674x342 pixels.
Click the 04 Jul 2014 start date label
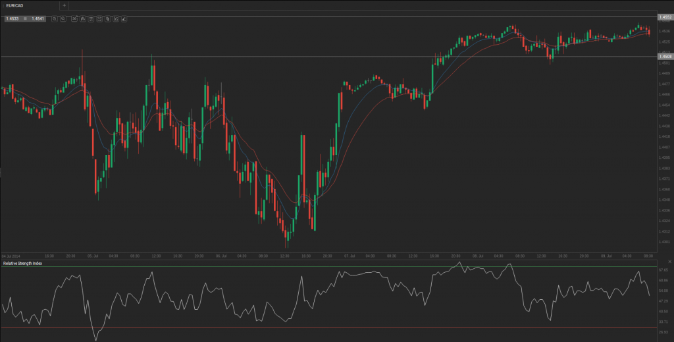pyautogui.click(x=11, y=256)
